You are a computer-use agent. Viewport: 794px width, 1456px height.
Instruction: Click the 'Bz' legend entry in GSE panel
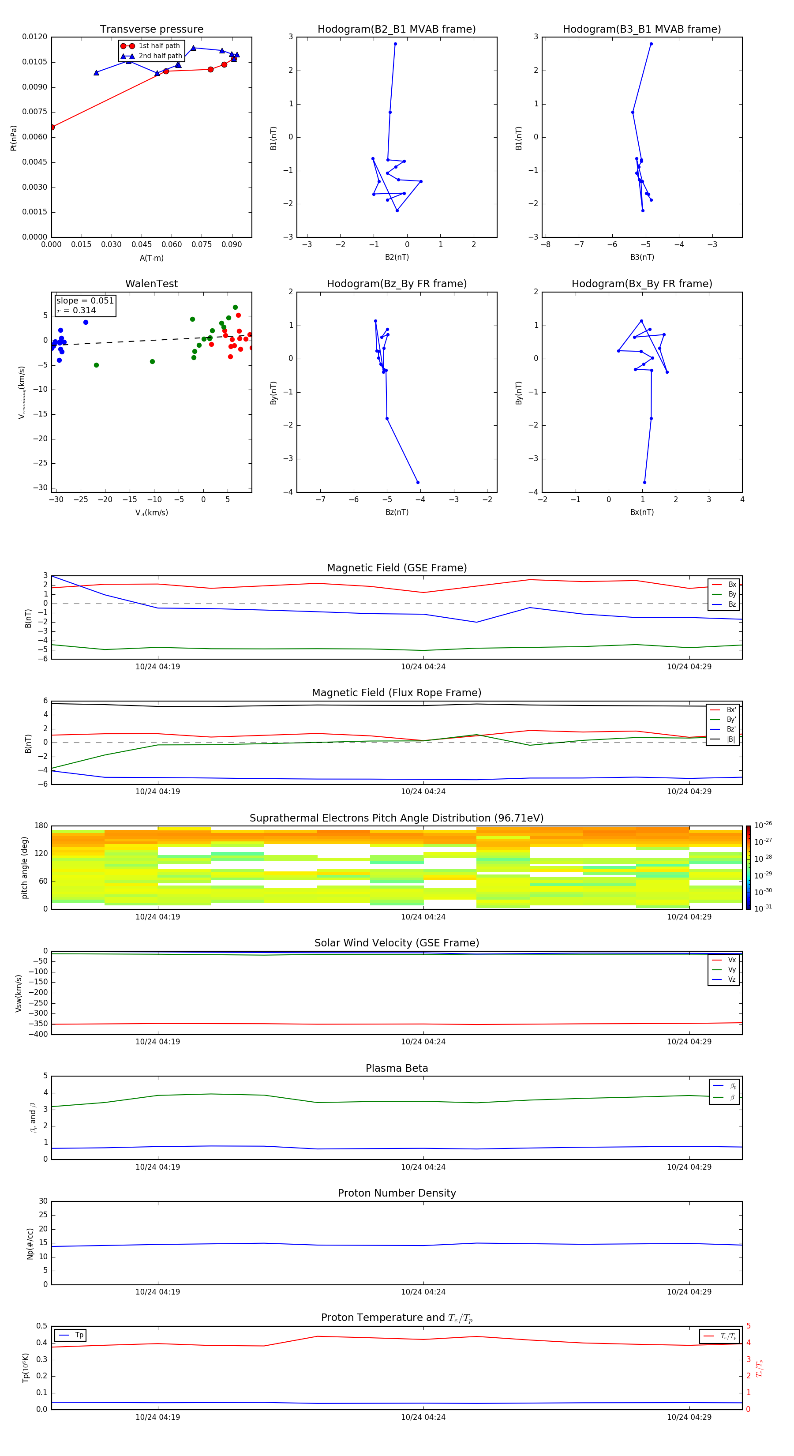pos(724,604)
